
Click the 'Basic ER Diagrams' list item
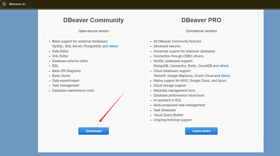(67, 71)
